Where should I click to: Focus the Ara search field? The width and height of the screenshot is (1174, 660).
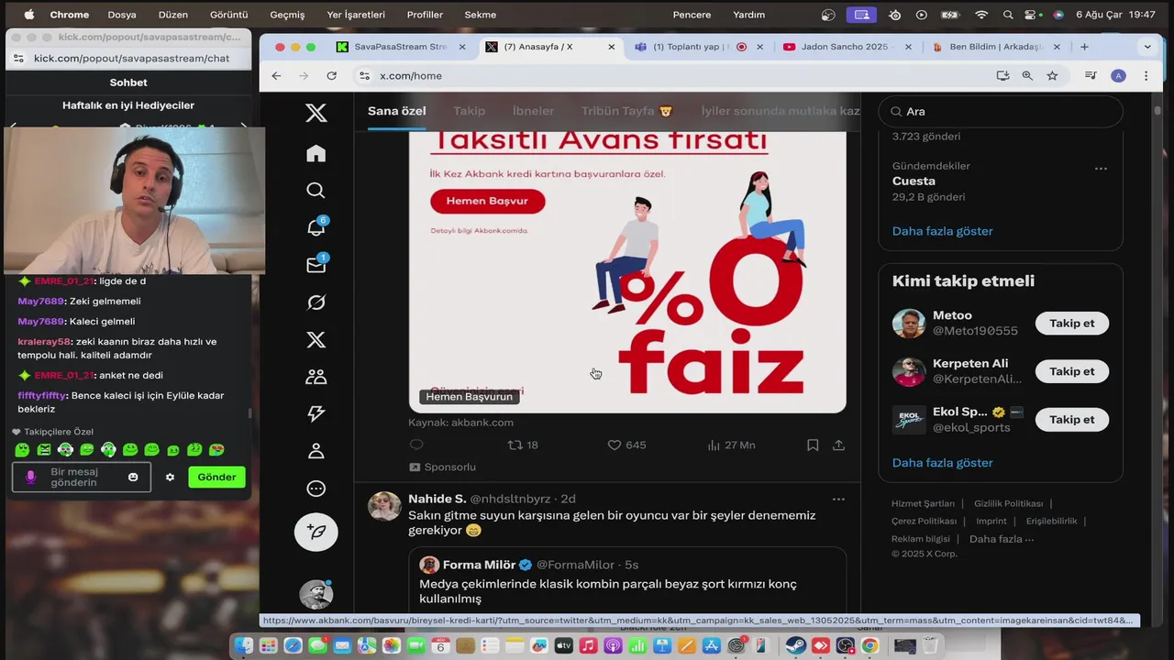(1001, 111)
